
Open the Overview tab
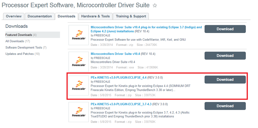point(14,16)
